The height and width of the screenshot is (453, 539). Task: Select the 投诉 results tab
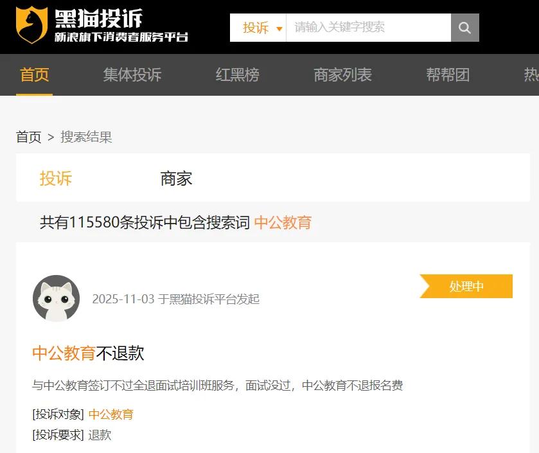(56, 179)
